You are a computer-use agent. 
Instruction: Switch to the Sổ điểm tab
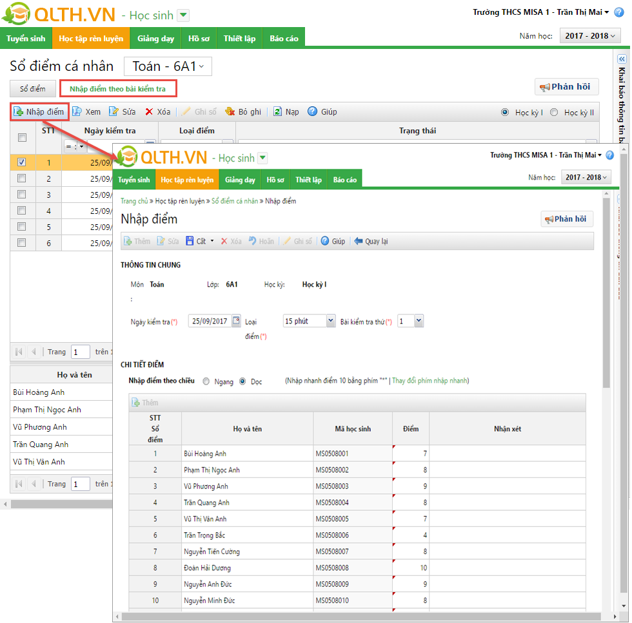33,89
